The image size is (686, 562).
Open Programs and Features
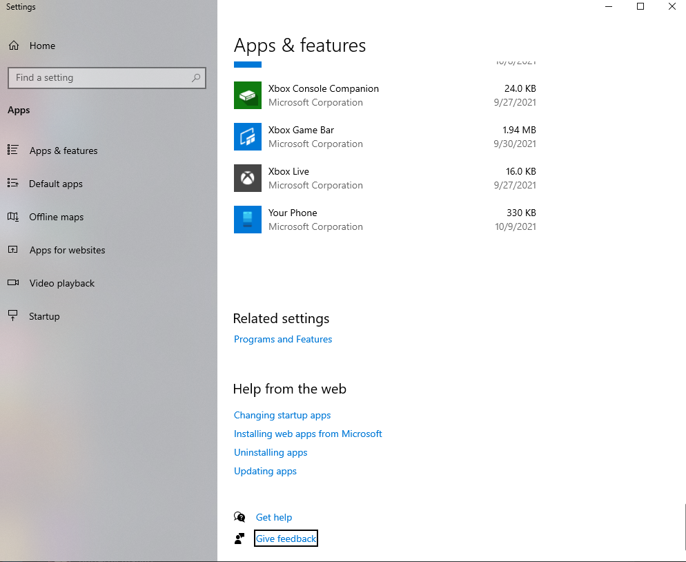pyautogui.click(x=282, y=339)
